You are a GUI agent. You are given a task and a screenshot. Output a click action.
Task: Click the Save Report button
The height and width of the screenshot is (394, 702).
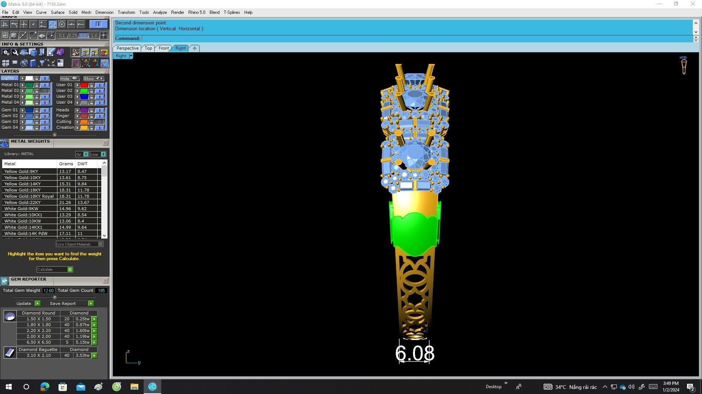coord(63,304)
